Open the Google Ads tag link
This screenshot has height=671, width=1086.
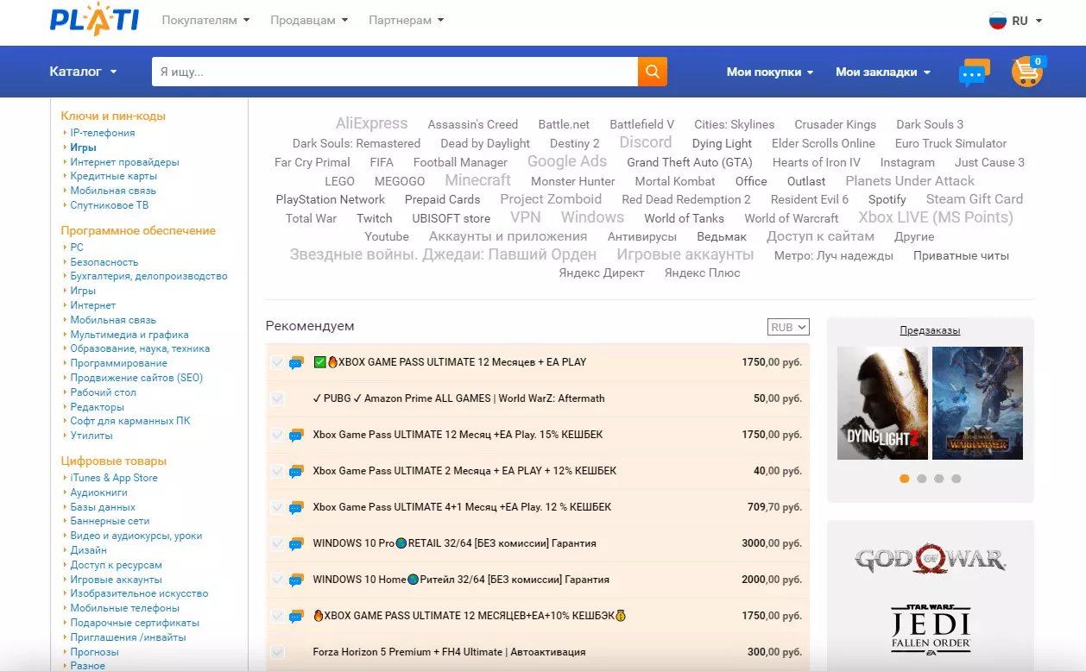567,161
